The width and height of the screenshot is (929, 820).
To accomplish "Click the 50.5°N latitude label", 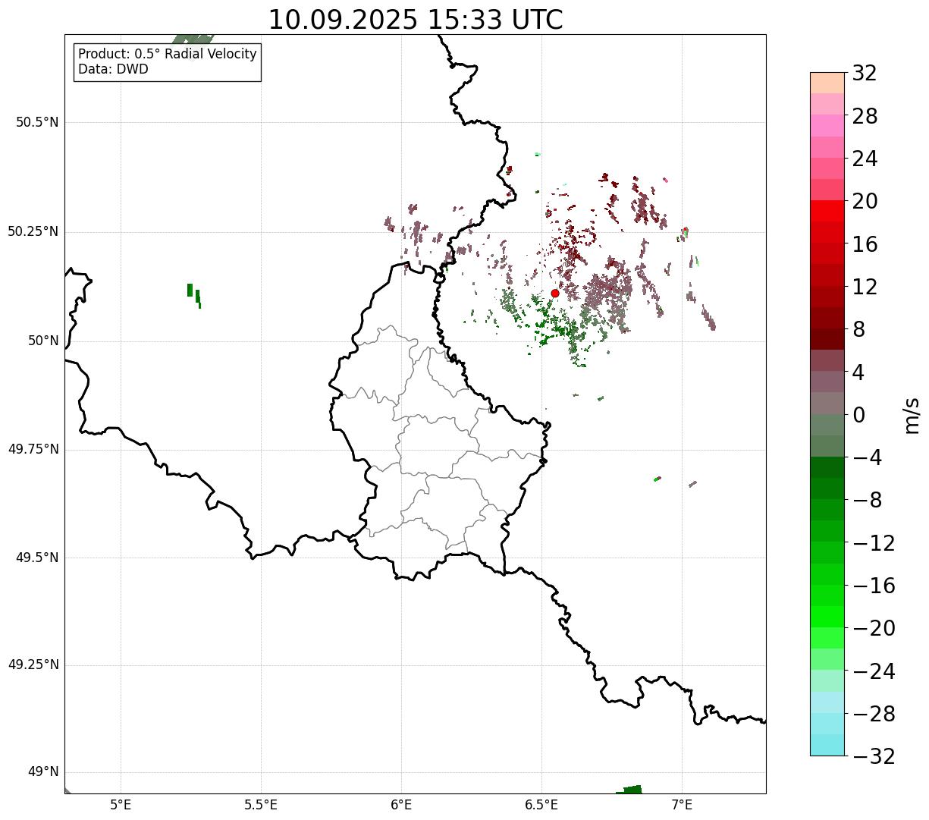I will click(37, 122).
